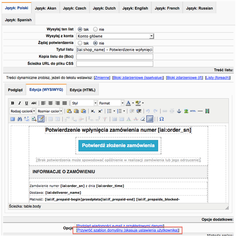236x238 pixels.
Task: Switch to Język: Czech tab
Action: [x=75, y=8]
